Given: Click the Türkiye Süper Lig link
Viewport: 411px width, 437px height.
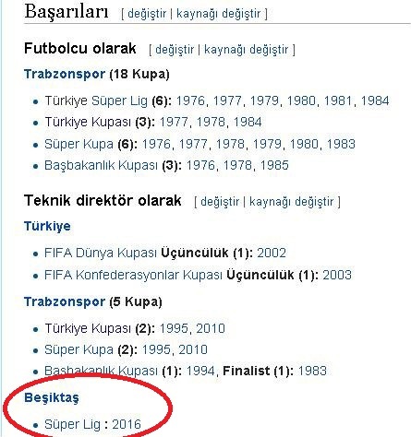Looking at the screenshot, I should pos(96,100).
